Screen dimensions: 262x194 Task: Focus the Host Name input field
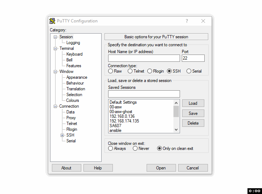144,58
